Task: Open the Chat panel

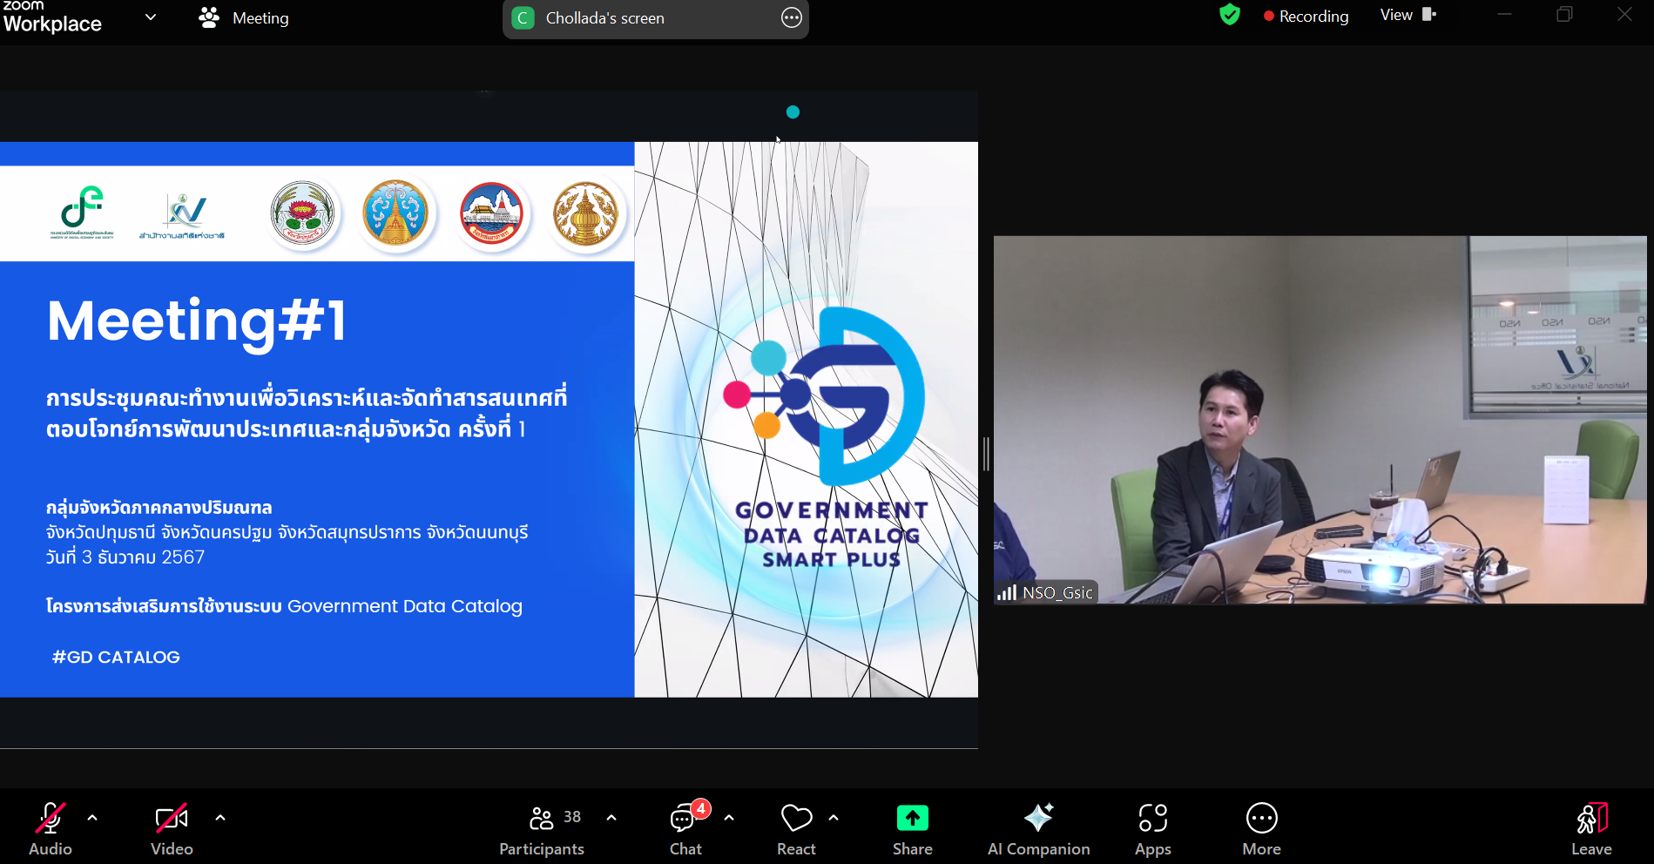Action: (x=685, y=828)
